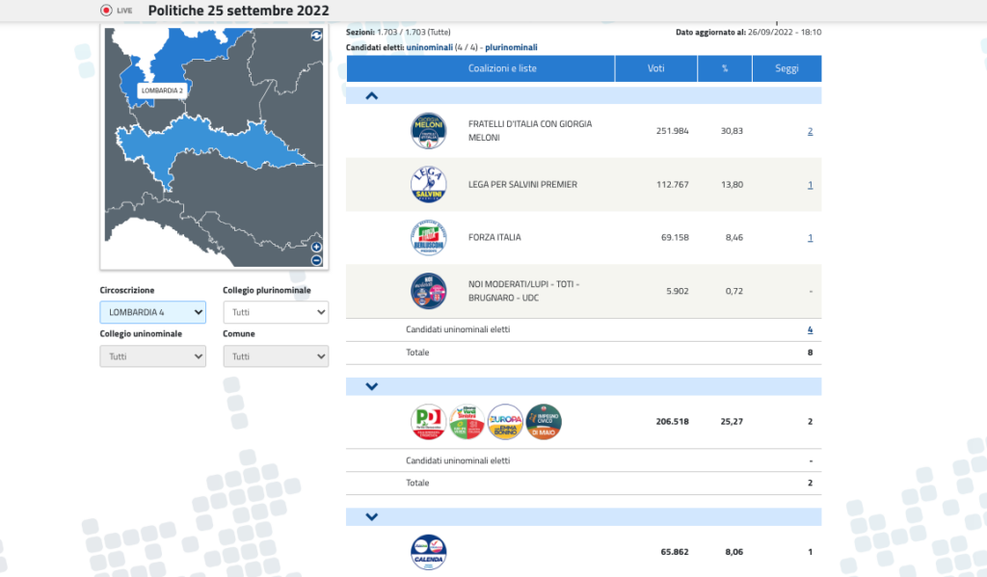Expand the coalition with 206.518 votes
This screenshot has width=987, height=577.
[x=372, y=386]
